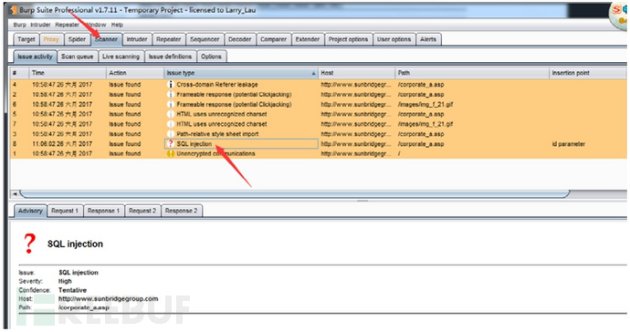Open the Intruder menu in menu bar
Image resolution: width=630 pixels, height=332 pixels.
(x=40, y=25)
